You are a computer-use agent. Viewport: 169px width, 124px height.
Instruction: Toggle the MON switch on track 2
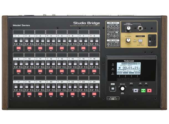[32, 41]
